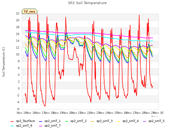
Task: Click magenta swatch for sp2_smT_7
Action: click(41, 126)
